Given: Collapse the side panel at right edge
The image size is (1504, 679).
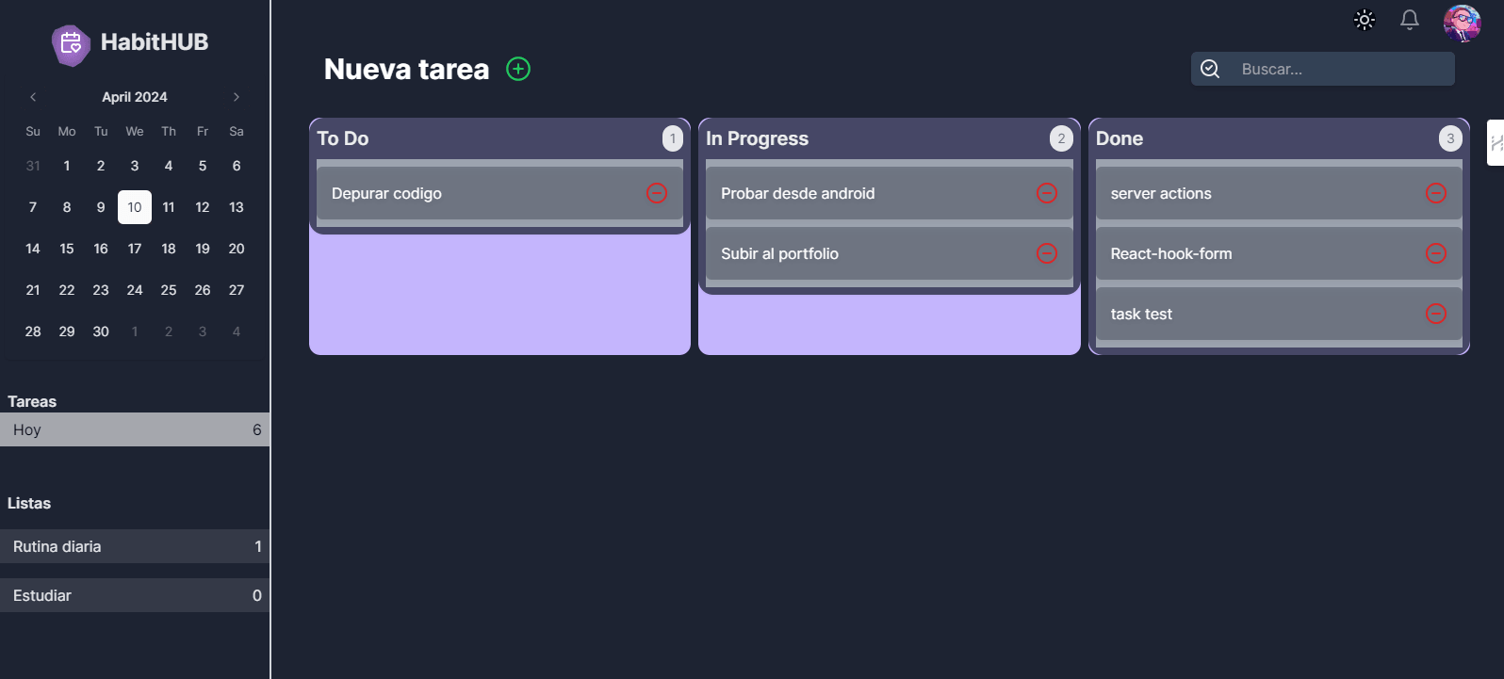Looking at the screenshot, I should tap(1496, 143).
